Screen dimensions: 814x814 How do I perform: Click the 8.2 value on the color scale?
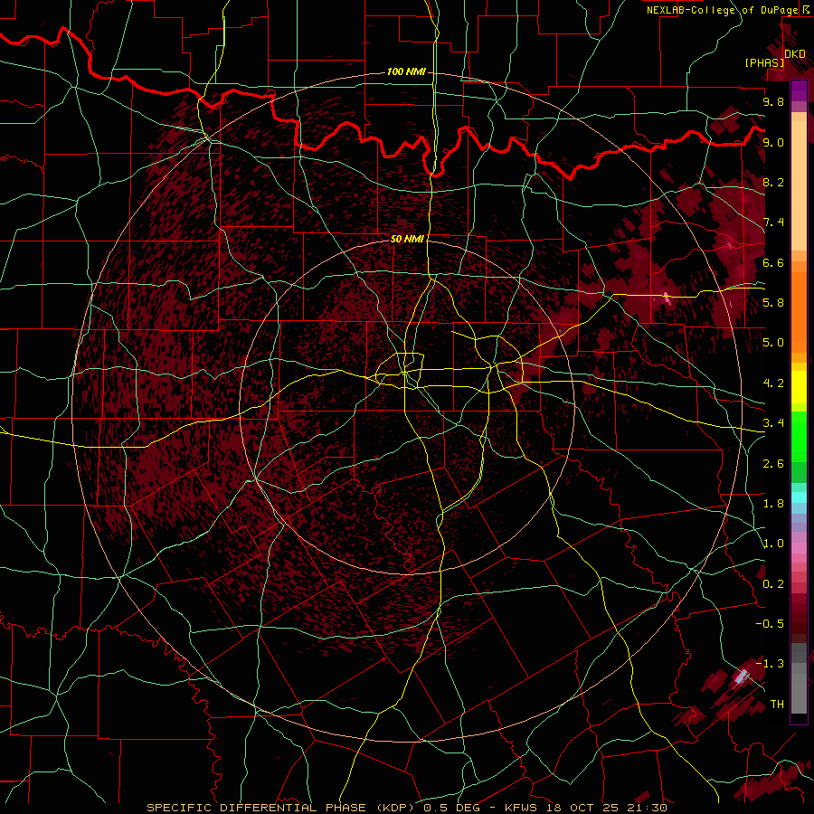tap(773, 182)
